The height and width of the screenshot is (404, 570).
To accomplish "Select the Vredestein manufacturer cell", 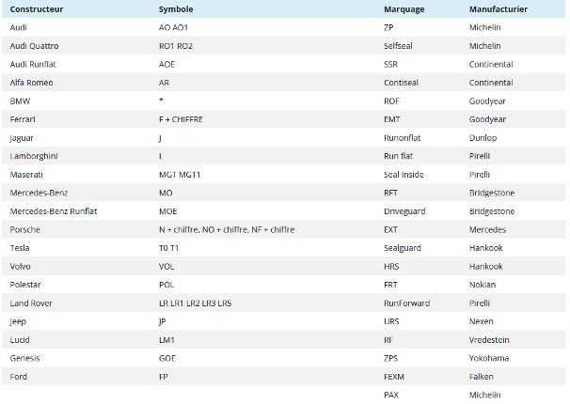I will (490, 340).
